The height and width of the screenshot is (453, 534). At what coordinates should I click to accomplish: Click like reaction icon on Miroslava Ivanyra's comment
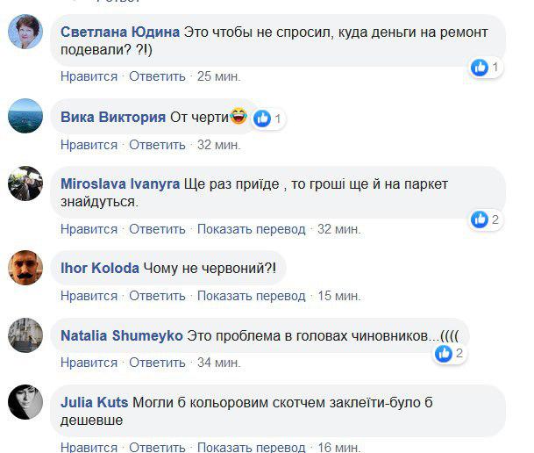[x=480, y=219]
